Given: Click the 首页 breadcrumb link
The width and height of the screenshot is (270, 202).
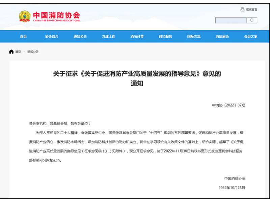Looking at the screenshot, I should click(18, 52).
